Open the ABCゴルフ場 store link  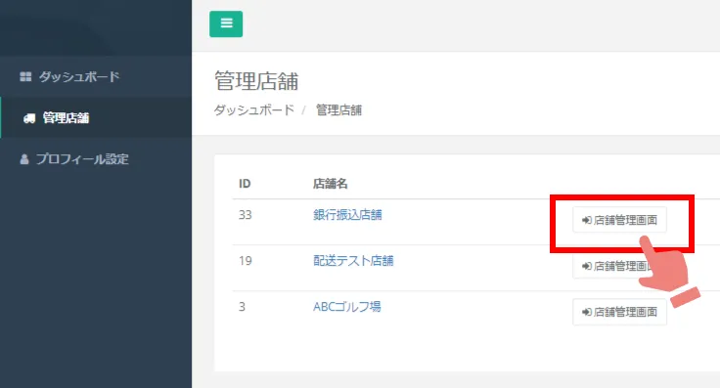347,306
